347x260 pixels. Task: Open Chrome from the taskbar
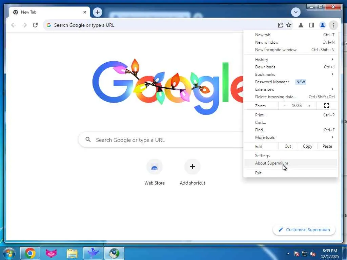30,253
